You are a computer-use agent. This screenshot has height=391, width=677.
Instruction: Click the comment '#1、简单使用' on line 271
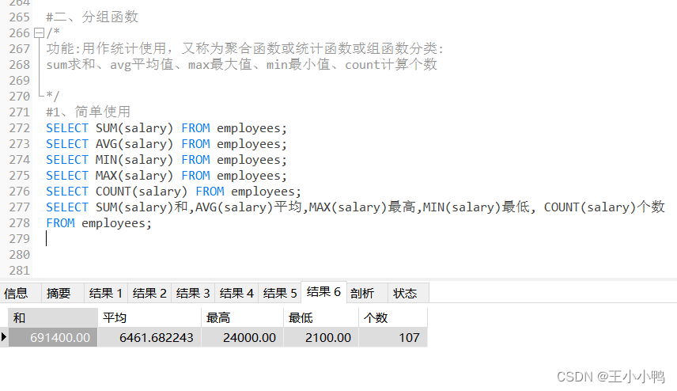[x=88, y=112]
